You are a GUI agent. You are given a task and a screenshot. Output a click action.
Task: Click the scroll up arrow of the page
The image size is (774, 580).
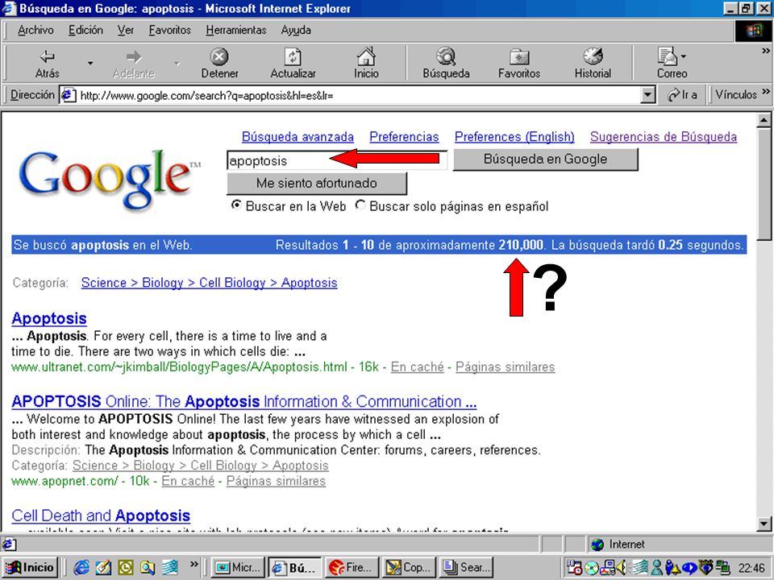[x=764, y=120]
